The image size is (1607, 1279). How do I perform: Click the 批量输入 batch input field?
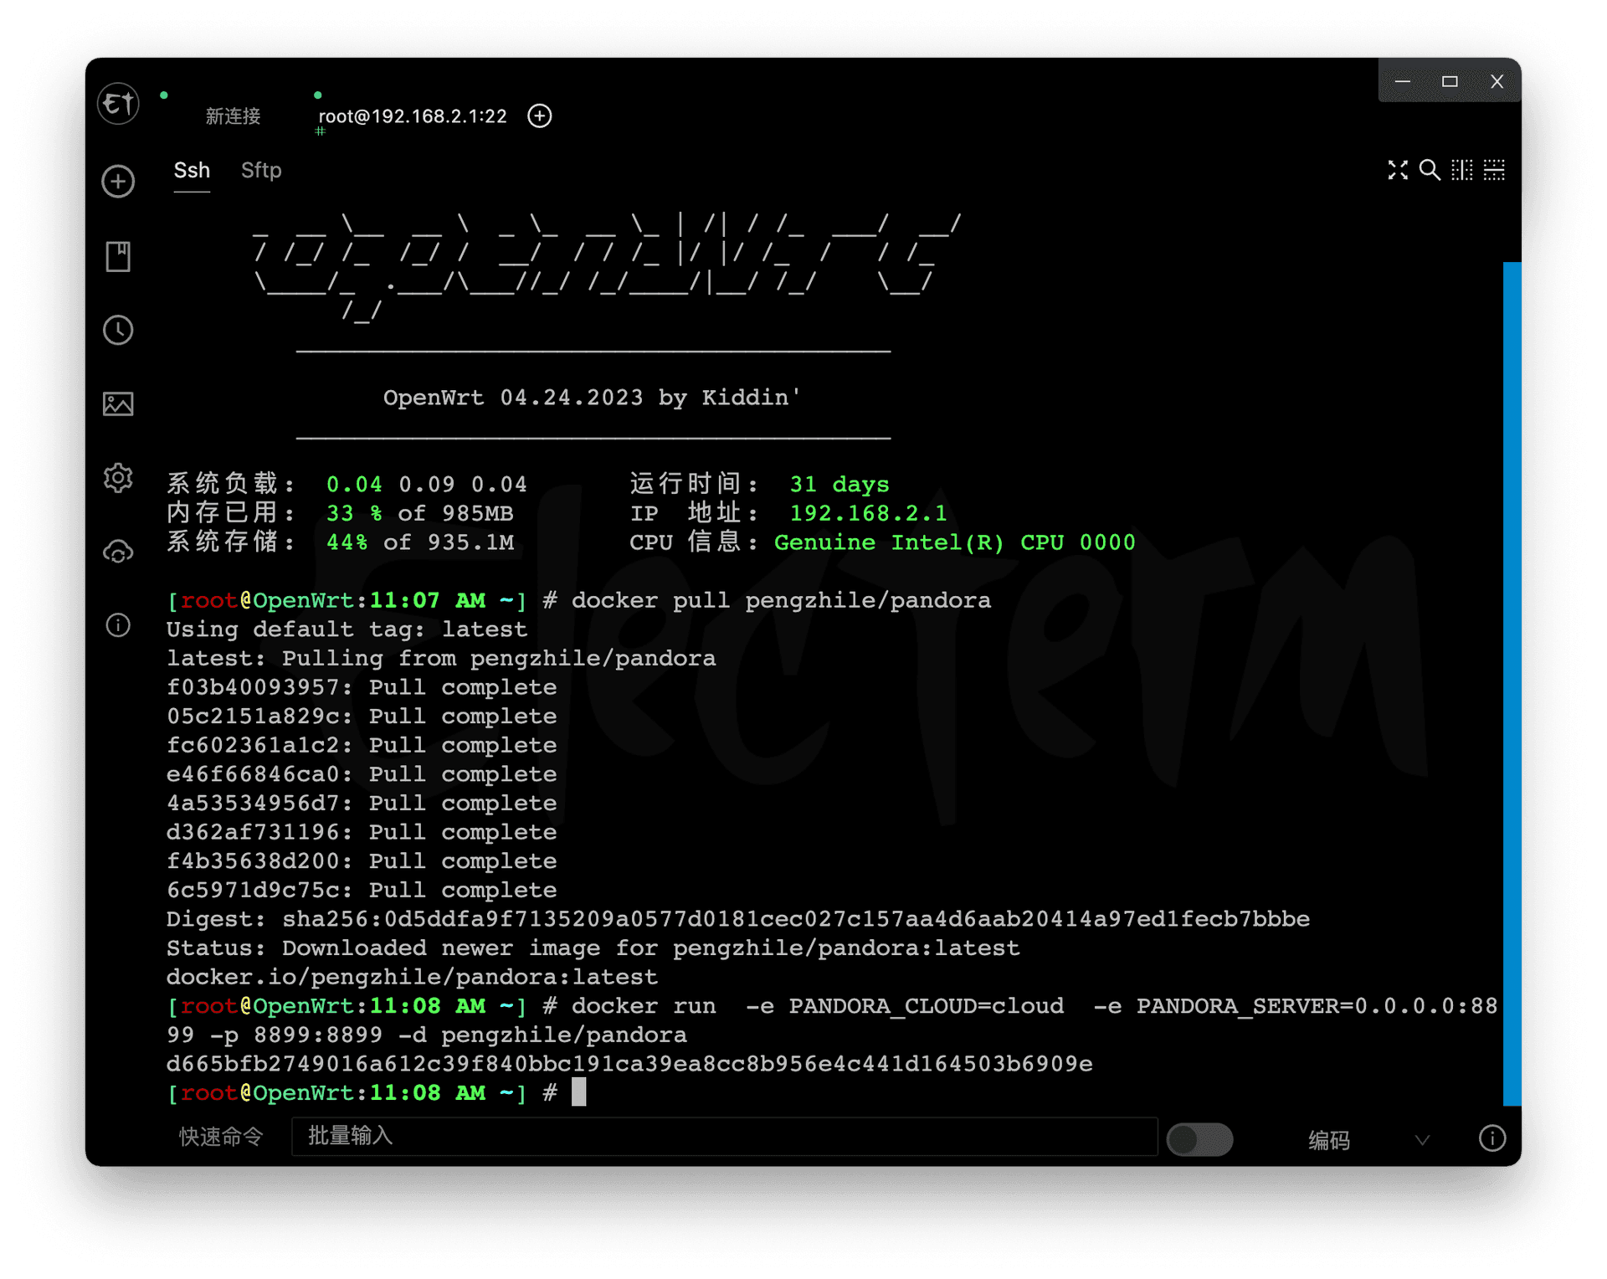[724, 1137]
